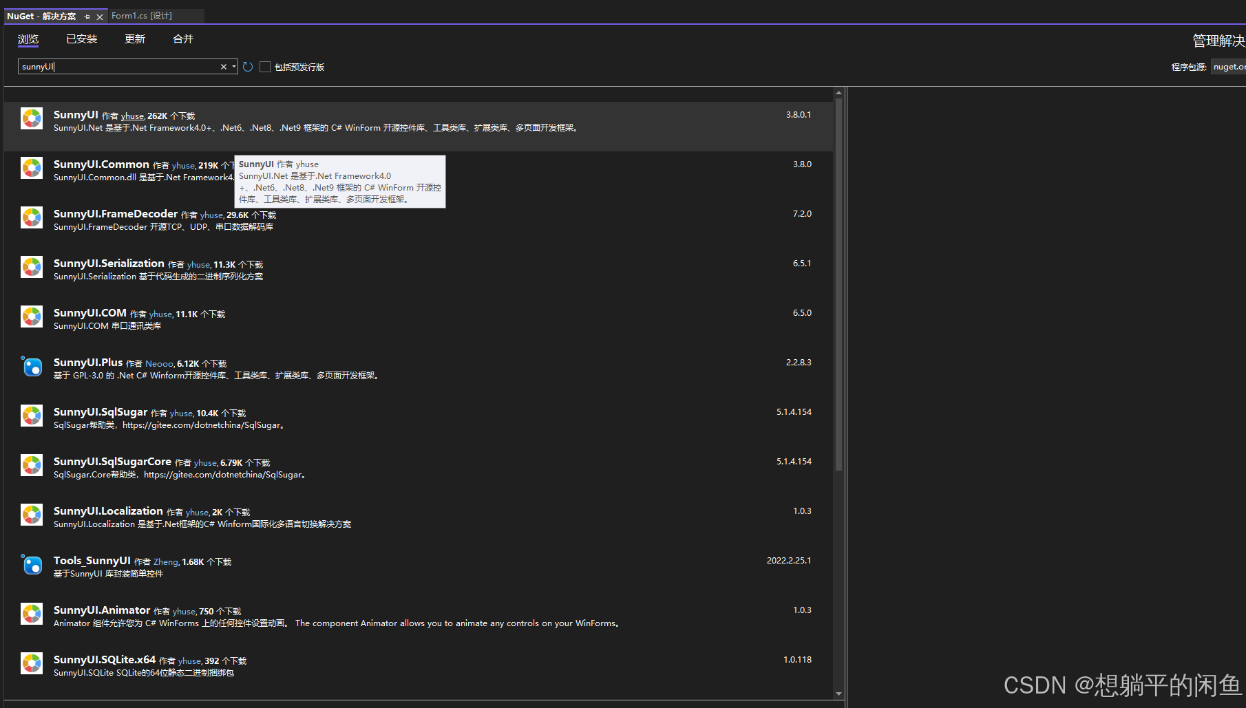Image resolution: width=1246 pixels, height=708 pixels.
Task: Click version 1.0.118 of SunnyUI.SQLite.x64
Action: pos(797,660)
